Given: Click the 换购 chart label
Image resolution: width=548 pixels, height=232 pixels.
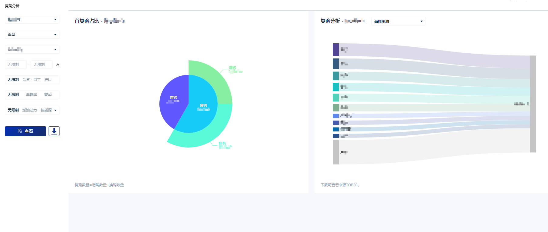Looking at the screenshot, I should tap(222, 144).
